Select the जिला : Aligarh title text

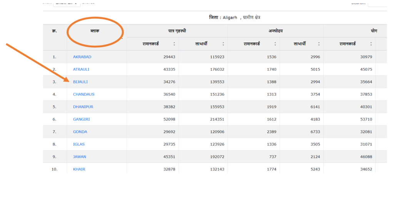pyautogui.click(x=223, y=18)
